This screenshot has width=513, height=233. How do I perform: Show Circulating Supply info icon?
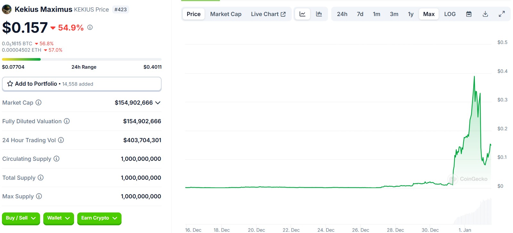(56, 159)
